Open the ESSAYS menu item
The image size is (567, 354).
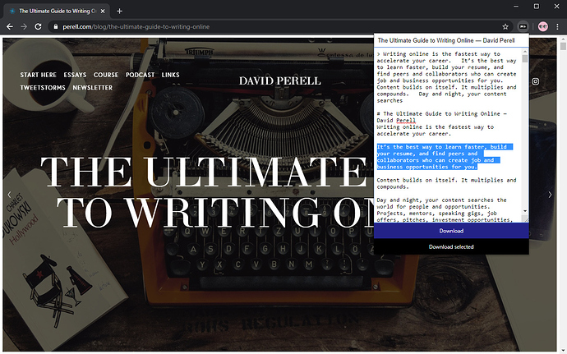point(76,75)
